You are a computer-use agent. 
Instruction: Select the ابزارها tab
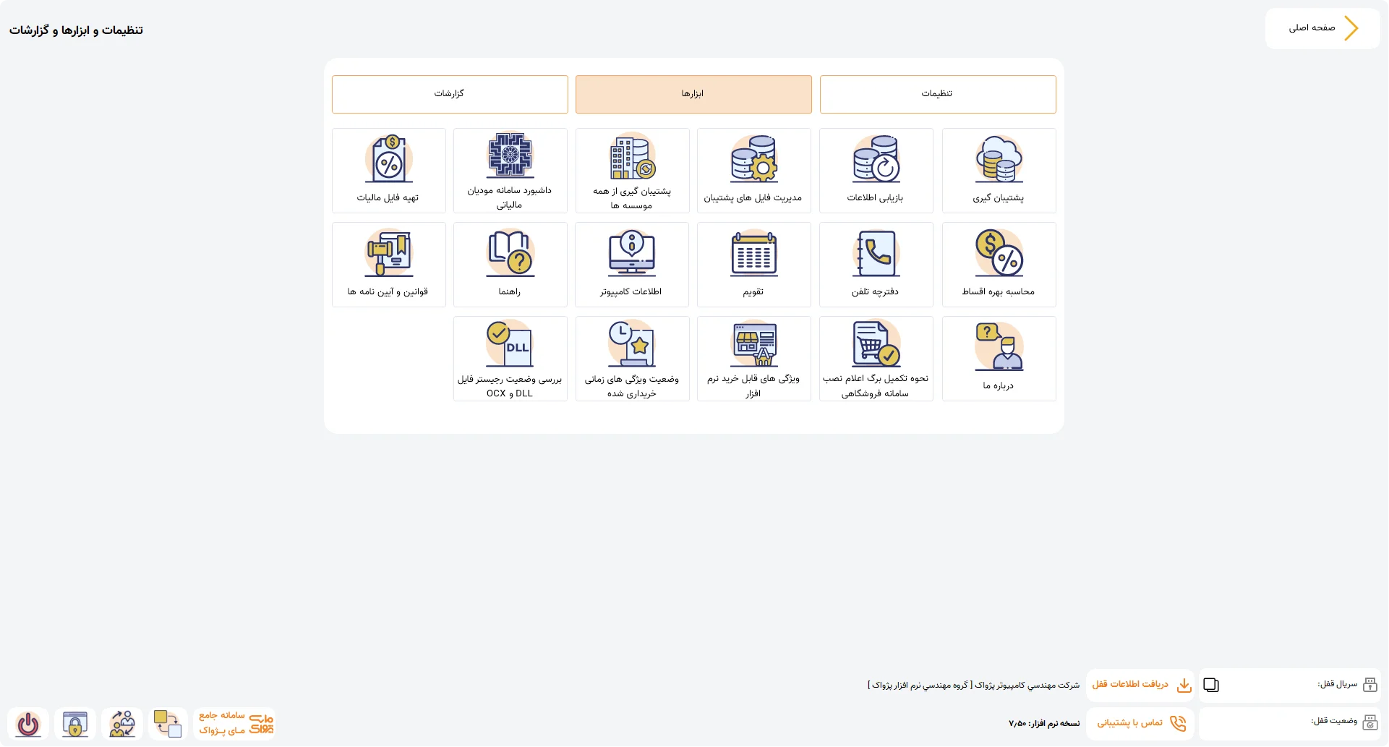[693, 94]
